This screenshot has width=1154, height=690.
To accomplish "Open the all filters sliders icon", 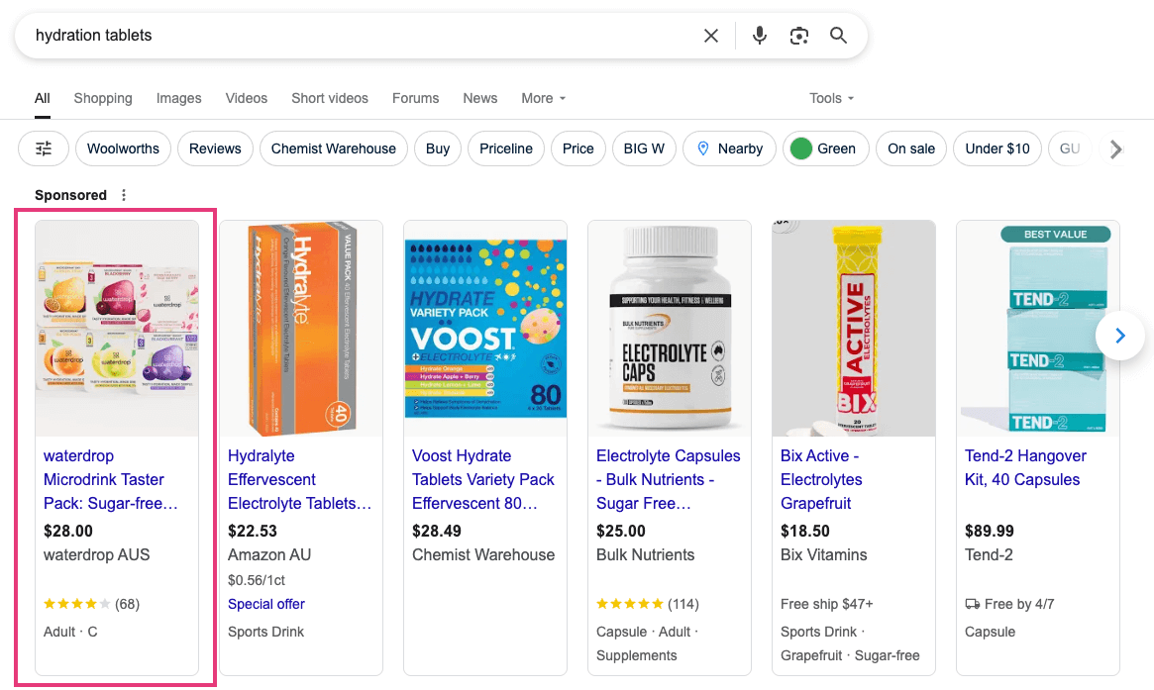I will point(44,148).
